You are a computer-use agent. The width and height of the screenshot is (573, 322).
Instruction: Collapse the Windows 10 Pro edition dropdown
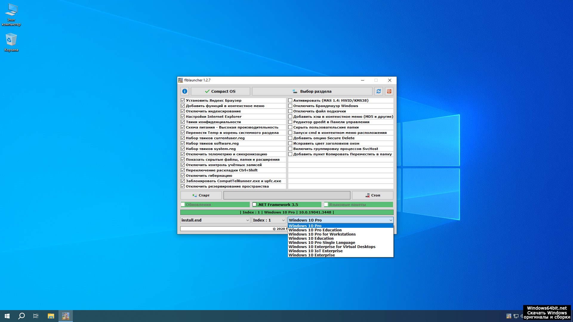click(390, 220)
